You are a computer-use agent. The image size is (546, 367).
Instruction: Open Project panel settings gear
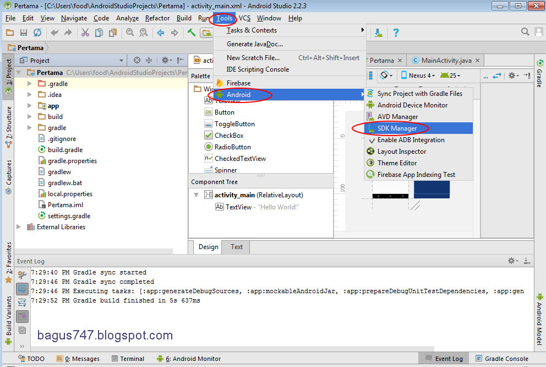(166, 60)
